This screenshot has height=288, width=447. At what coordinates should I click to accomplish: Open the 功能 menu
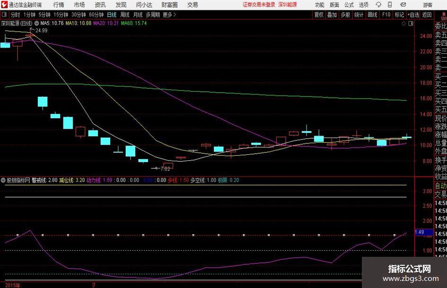coord(320,5)
